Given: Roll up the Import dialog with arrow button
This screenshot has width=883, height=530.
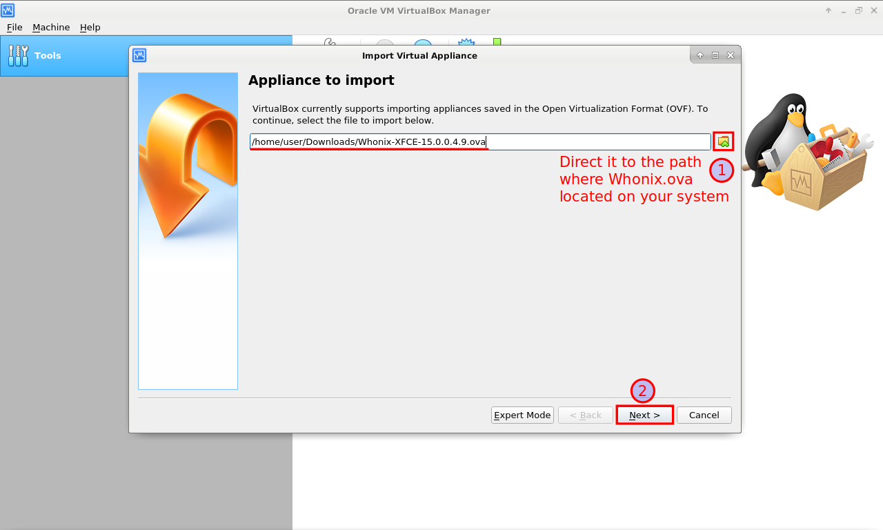Looking at the screenshot, I should pyautogui.click(x=700, y=55).
